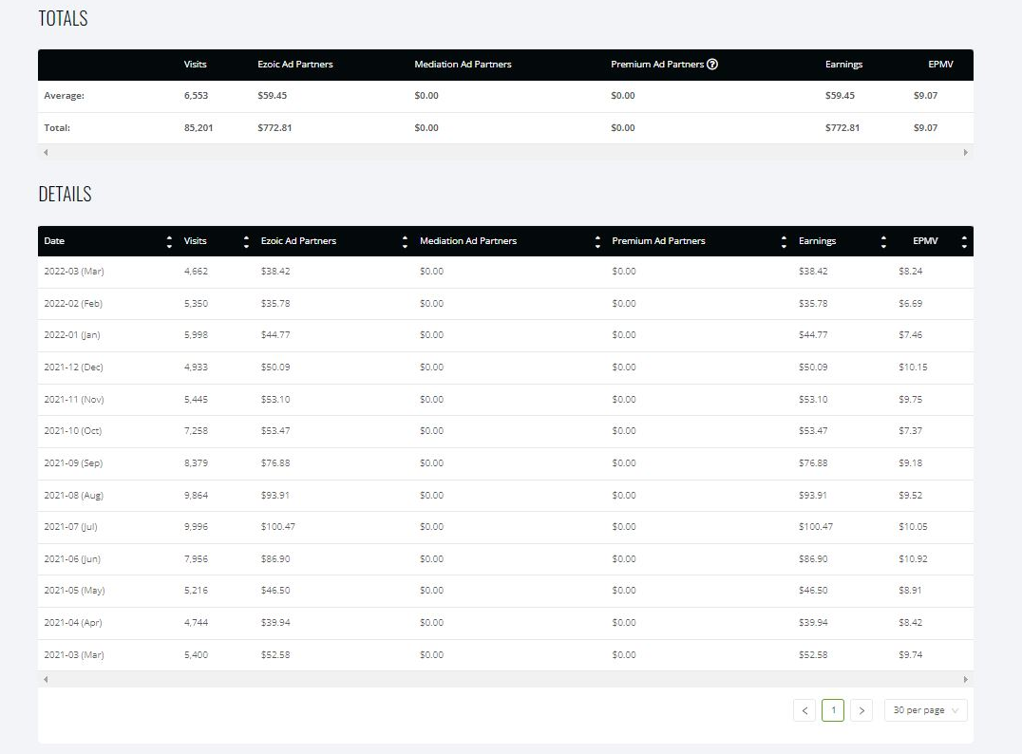
Task: Click the 2021-09 (Sep) date cell
Action: (73, 463)
